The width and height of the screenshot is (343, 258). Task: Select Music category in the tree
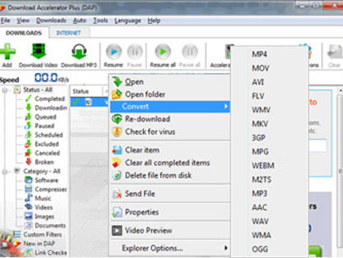43,198
